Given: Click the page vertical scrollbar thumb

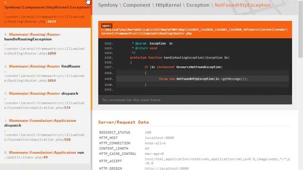Looking at the screenshot, I should (301, 29).
